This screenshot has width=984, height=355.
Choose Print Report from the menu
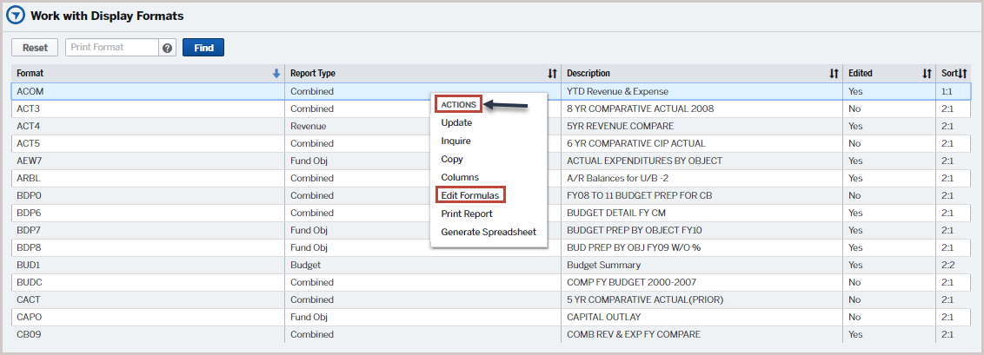pyautogui.click(x=466, y=214)
